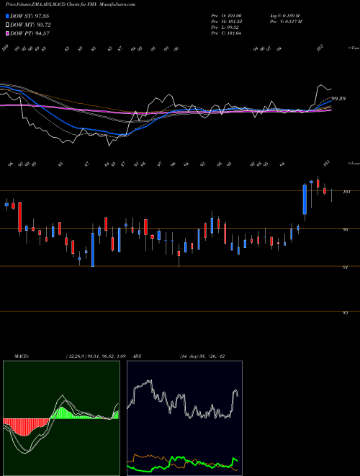The image size is (360, 476).
Task: Click the 91 price axis label
Action: tap(345, 268)
